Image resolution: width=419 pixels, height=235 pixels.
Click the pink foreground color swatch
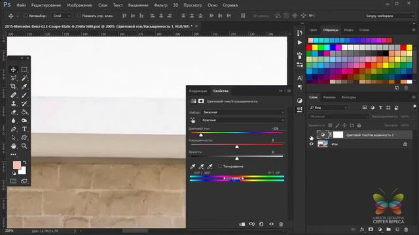click(x=16, y=164)
